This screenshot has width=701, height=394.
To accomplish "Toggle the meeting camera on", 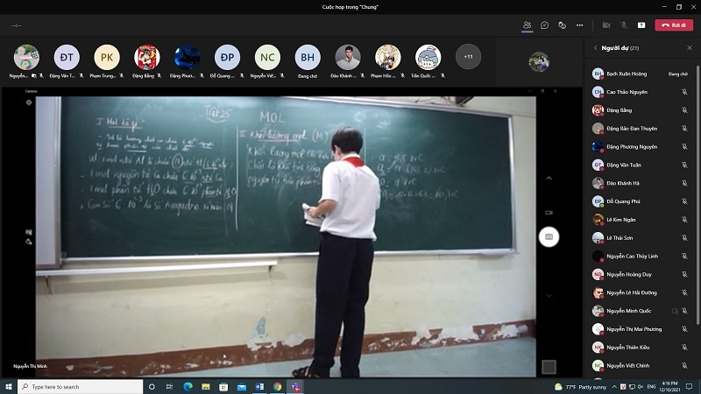I will click(606, 25).
